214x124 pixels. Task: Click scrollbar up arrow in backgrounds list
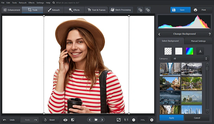(207, 64)
